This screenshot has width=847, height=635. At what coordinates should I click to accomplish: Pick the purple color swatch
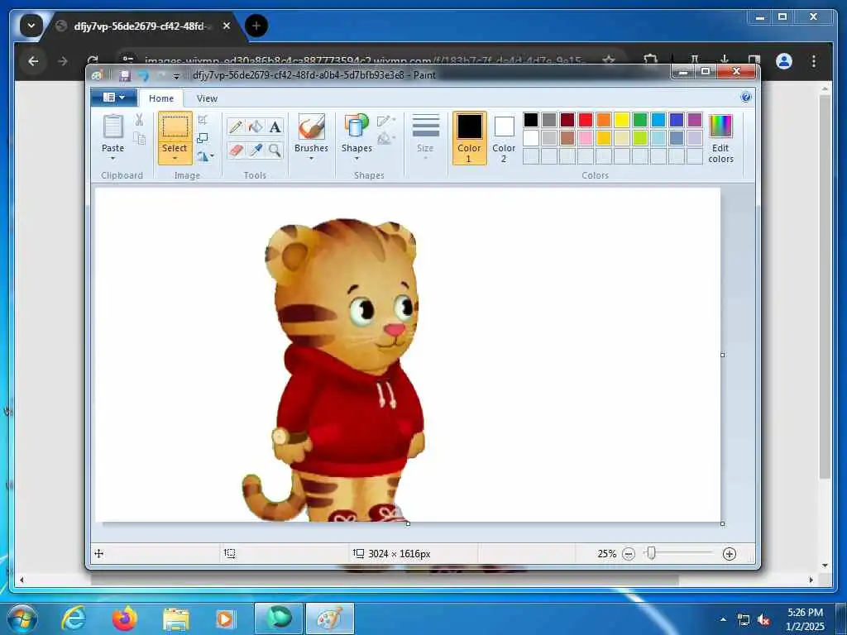[x=695, y=120]
